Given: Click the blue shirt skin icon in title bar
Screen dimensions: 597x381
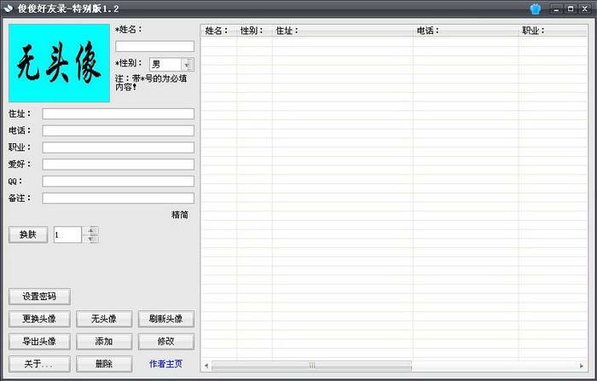Looking at the screenshot, I should pos(536,9).
